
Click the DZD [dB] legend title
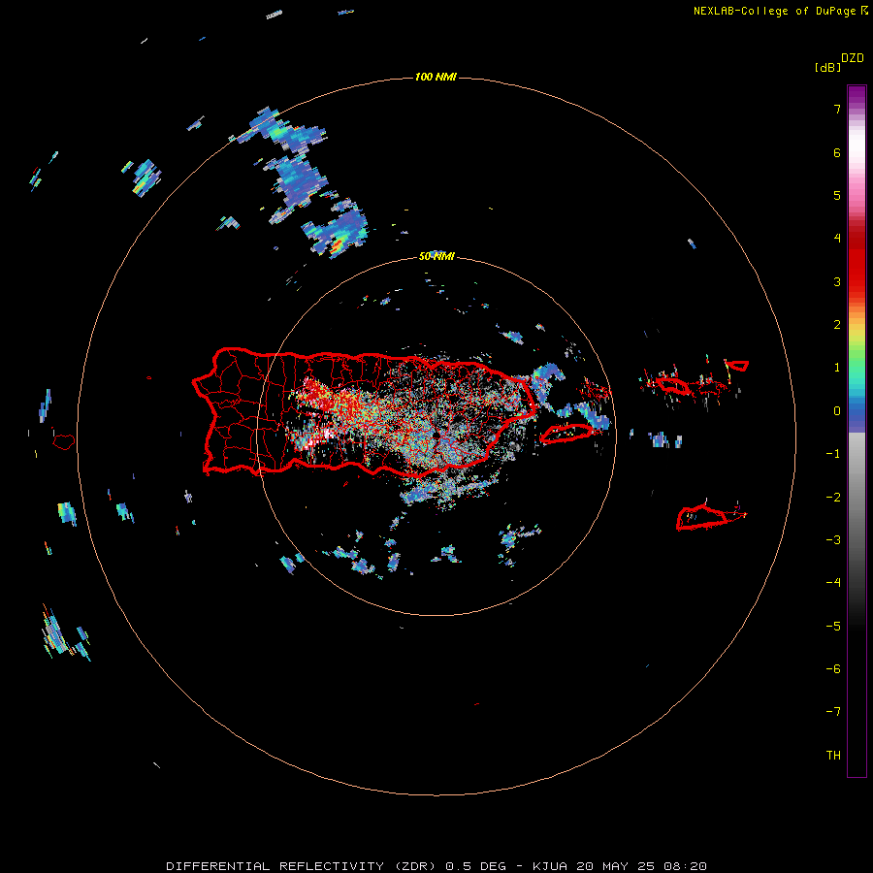click(839, 62)
